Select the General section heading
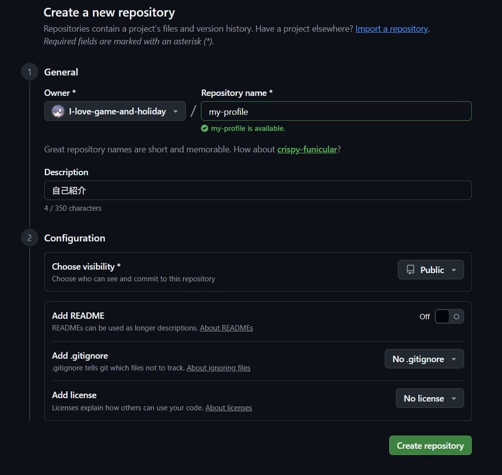 pyautogui.click(x=61, y=72)
